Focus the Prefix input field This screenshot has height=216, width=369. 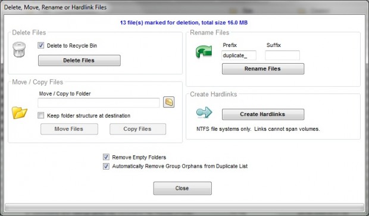[x=239, y=55]
